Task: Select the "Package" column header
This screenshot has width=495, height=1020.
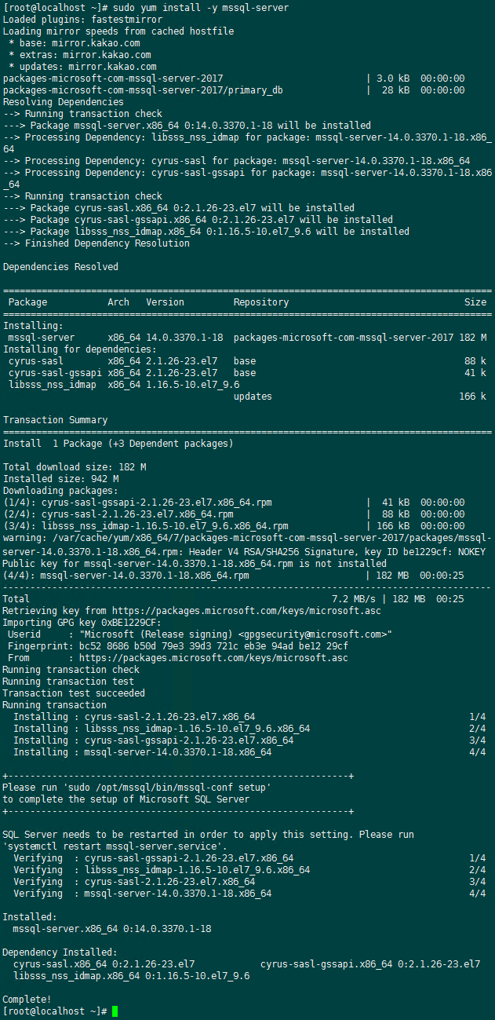Action: (x=27, y=302)
